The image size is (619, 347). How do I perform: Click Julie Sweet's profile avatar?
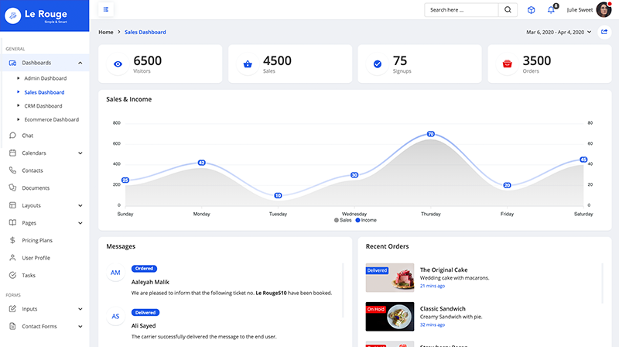pos(604,10)
